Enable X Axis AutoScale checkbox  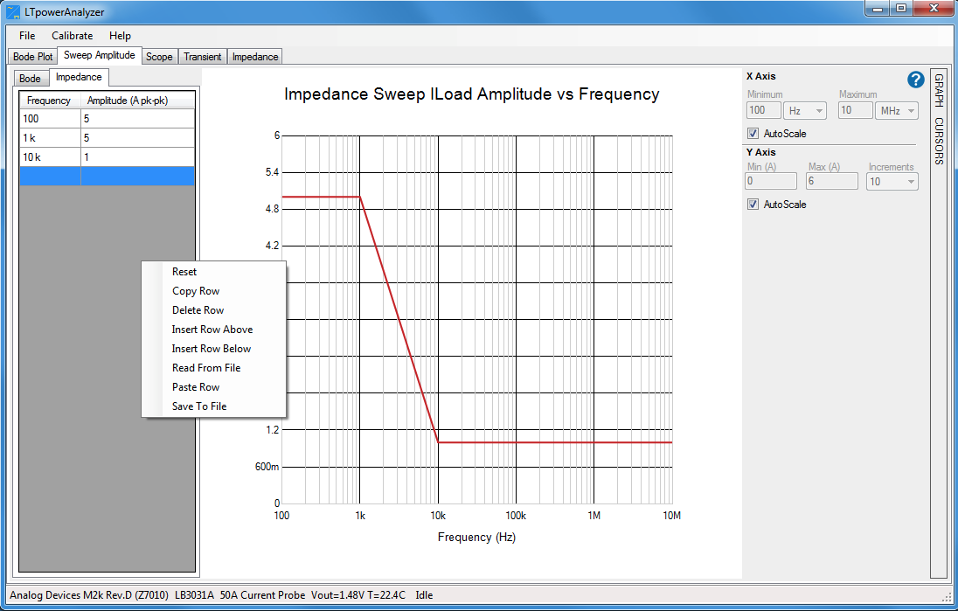(753, 134)
